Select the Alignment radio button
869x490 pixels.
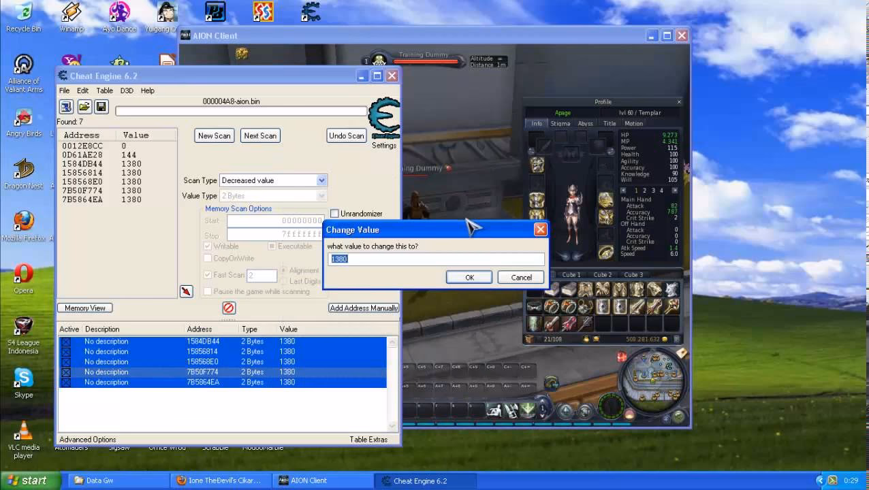pos(285,270)
